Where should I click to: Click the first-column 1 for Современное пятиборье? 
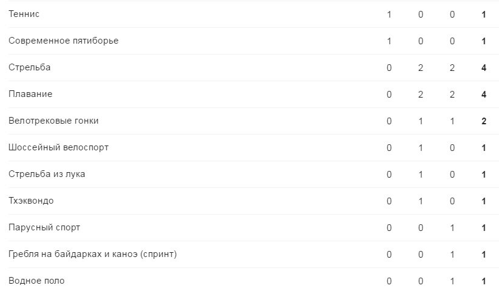pos(389,41)
